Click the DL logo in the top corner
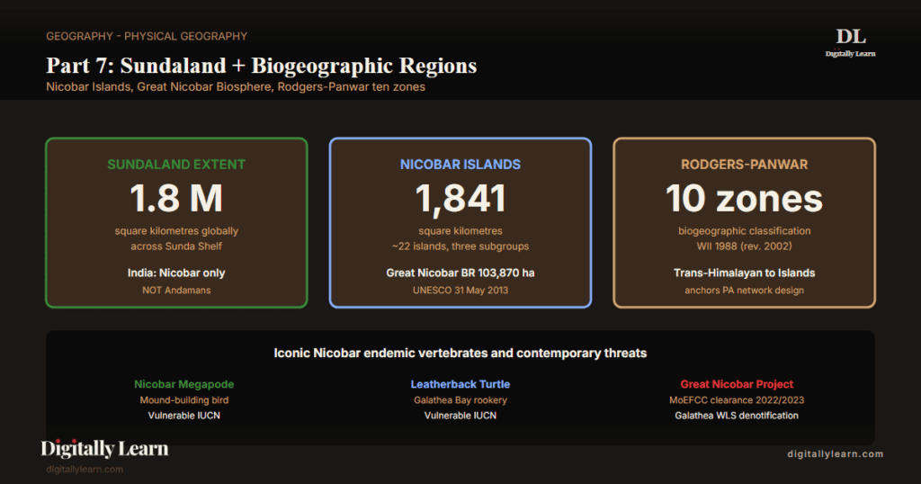 pos(850,42)
